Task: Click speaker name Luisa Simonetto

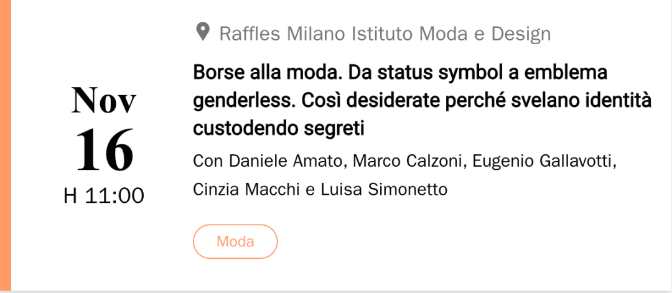Action: coord(384,189)
